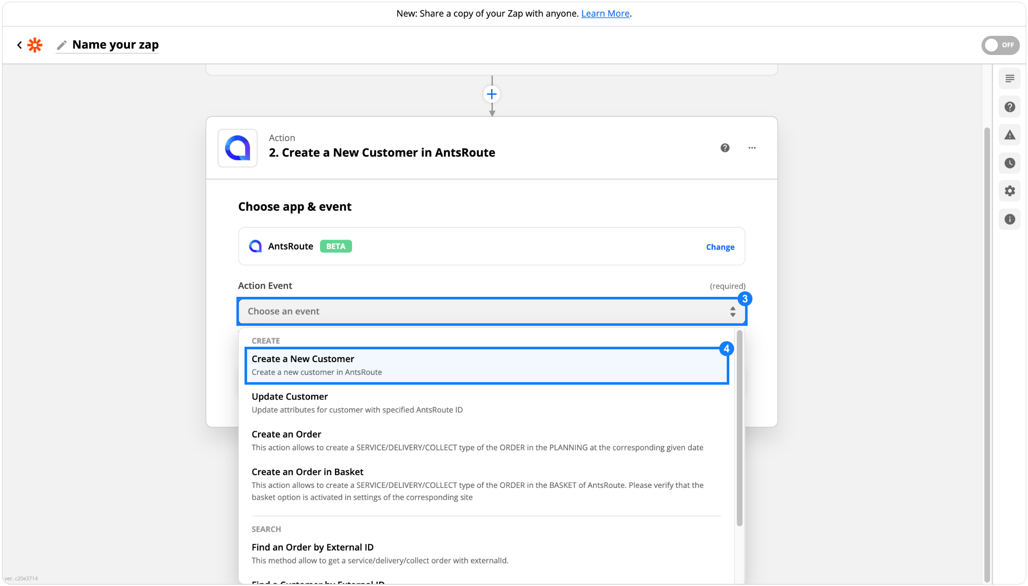Click the 'Action Event' field label
The width and height of the screenshot is (1028, 586).
265,286
